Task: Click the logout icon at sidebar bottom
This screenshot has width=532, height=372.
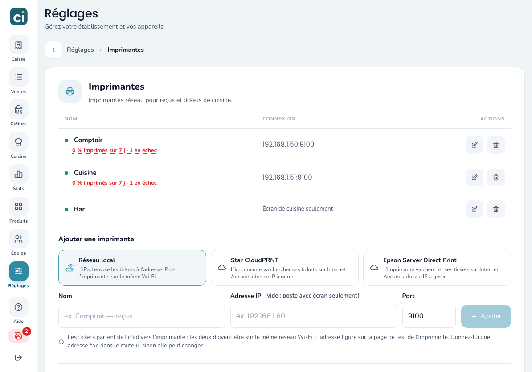Action: [x=18, y=357]
